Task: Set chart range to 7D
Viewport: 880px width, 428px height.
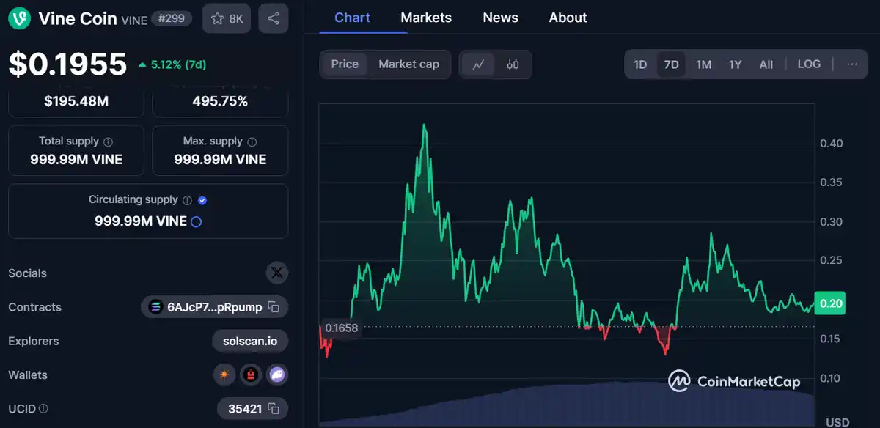Action: point(671,64)
